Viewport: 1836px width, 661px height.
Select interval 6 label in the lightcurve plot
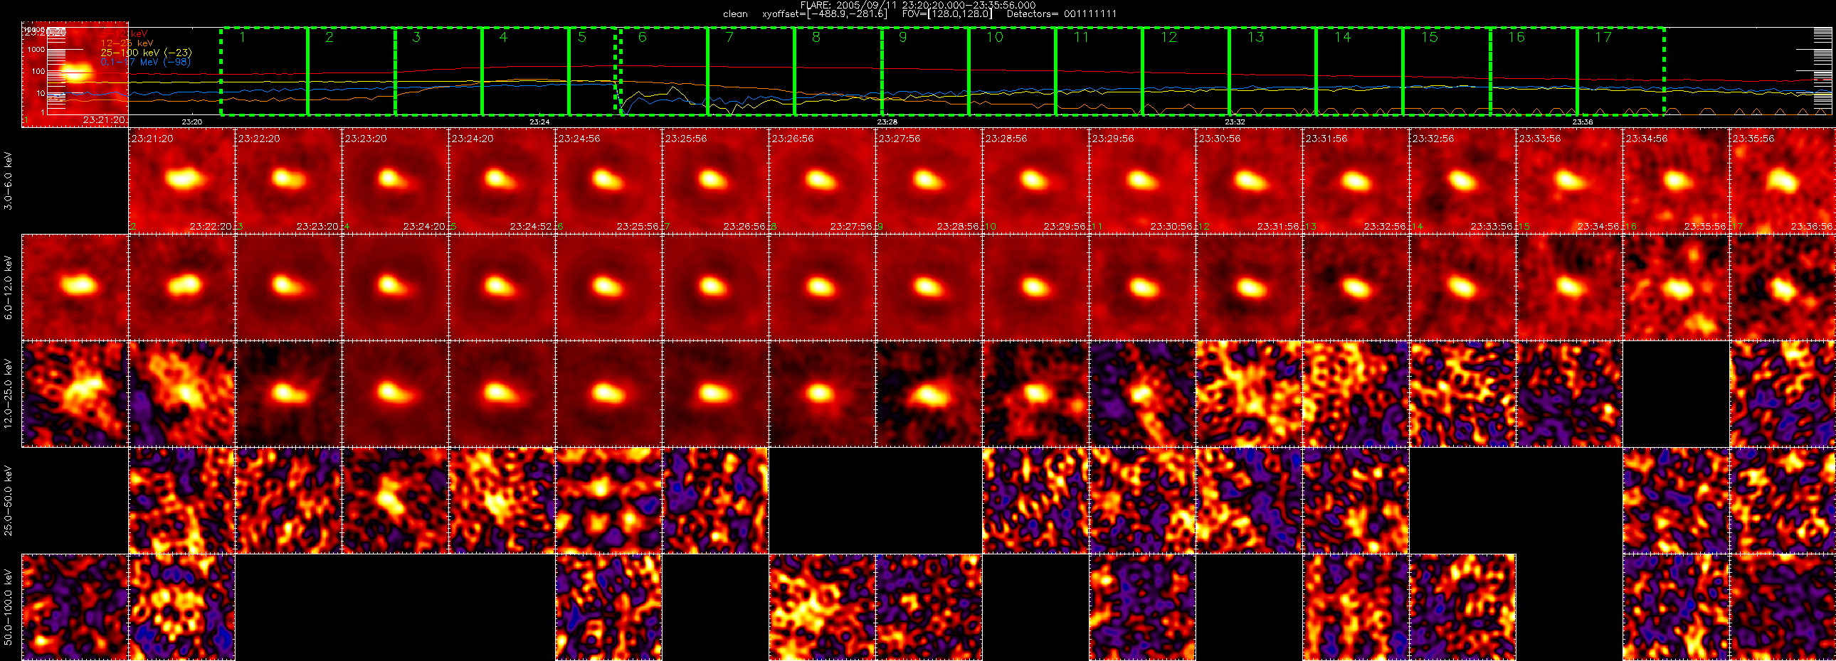click(642, 37)
